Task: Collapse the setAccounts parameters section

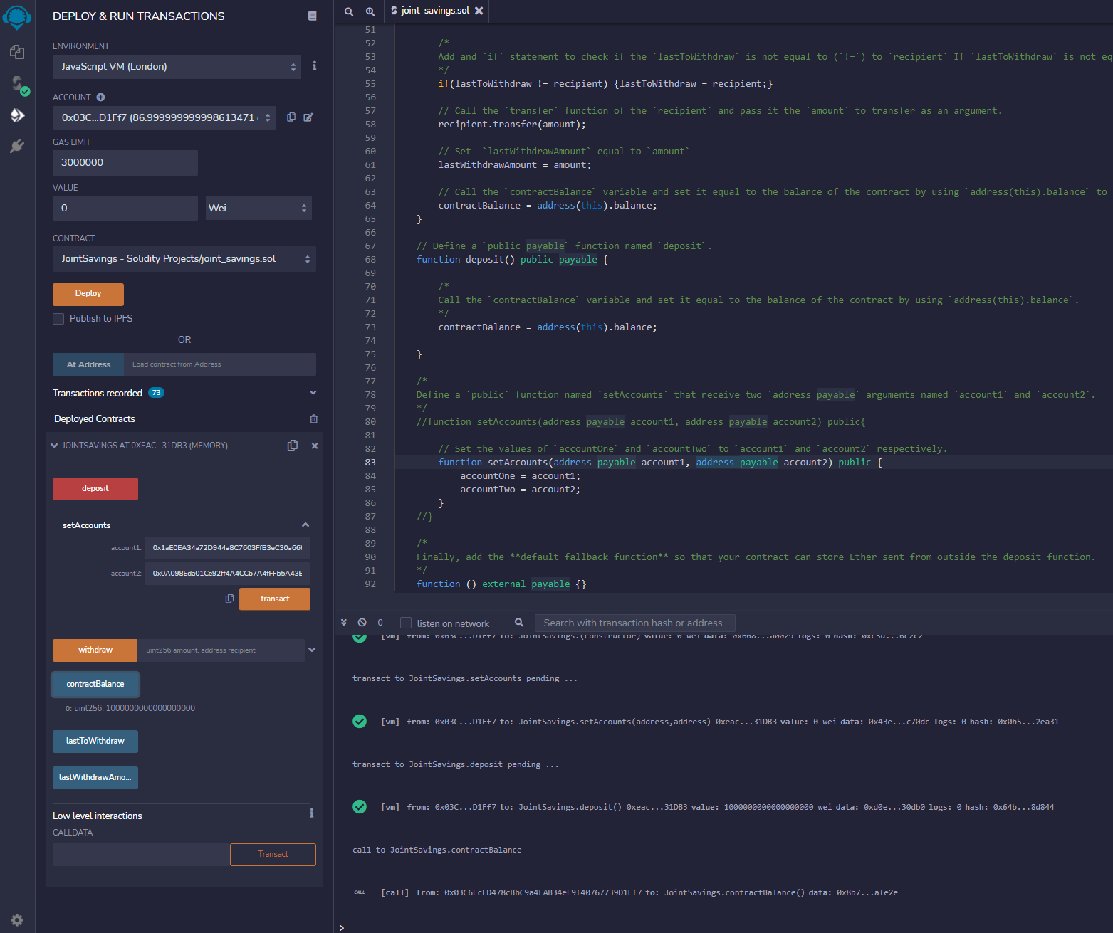Action: [x=305, y=525]
